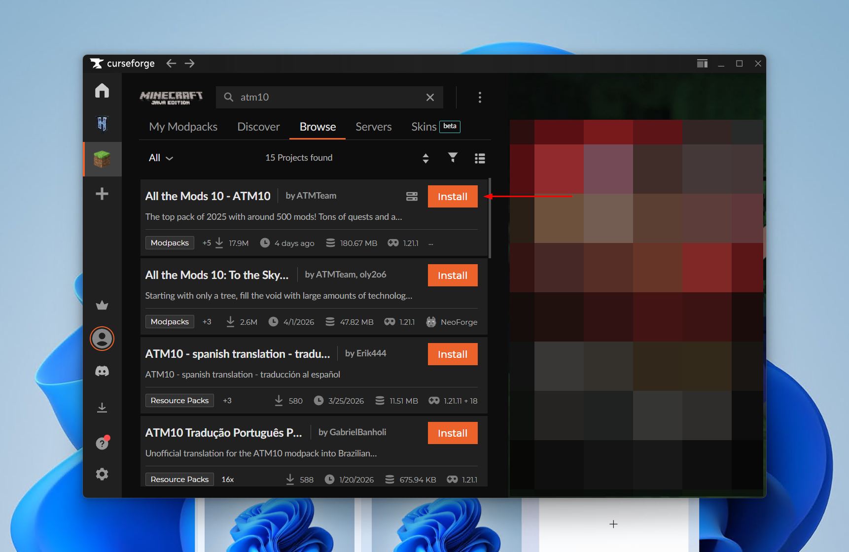Click the 180.67 MB size value

tap(358, 243)
